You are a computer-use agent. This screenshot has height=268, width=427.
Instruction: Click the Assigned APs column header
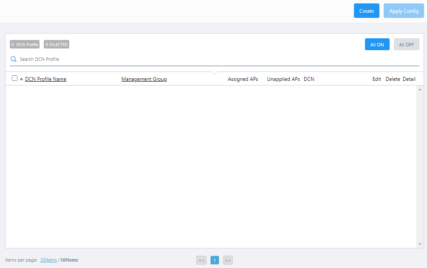[x=243, y=79]
